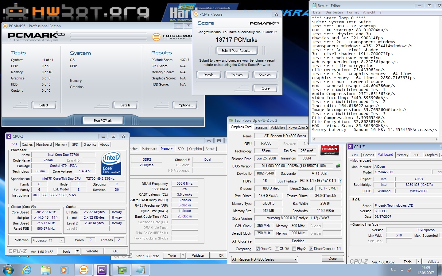This screenshot has width=442, height=276.
Task: Click Options... button in PCMark05
Action: pyautogui.click(x=185, y=105)
